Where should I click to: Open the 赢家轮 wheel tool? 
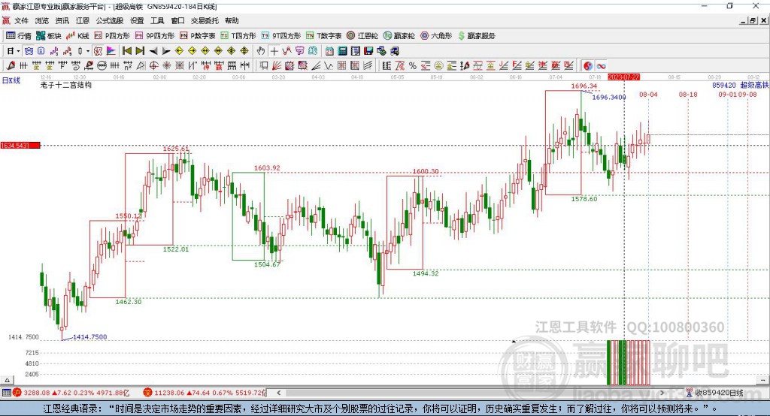point(399,36)
